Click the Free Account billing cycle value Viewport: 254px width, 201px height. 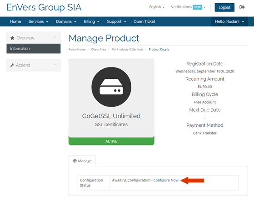tap(205, 102)
